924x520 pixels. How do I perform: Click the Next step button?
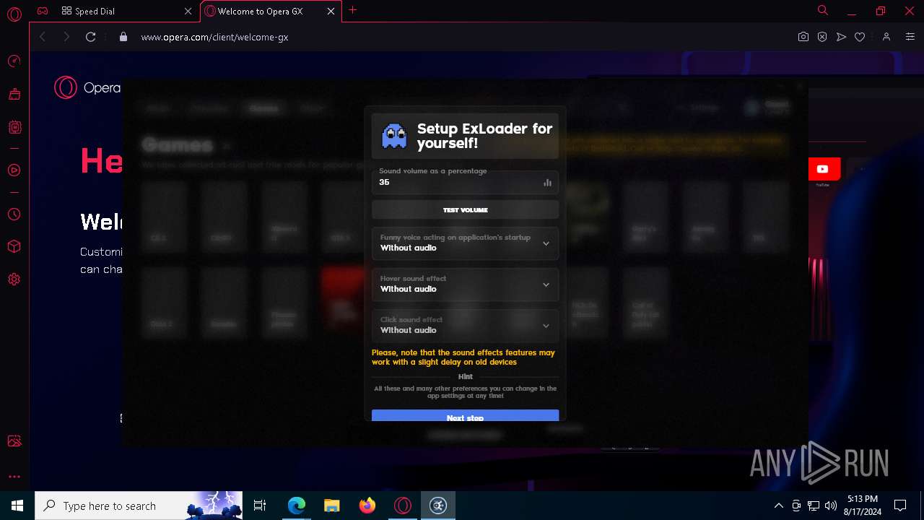coord(465,415)
